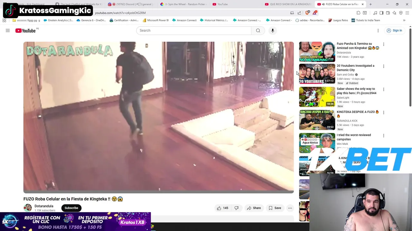
Task: Open Brave Shields lion icon
Action: pyautogui.click(x=307, y=13)
